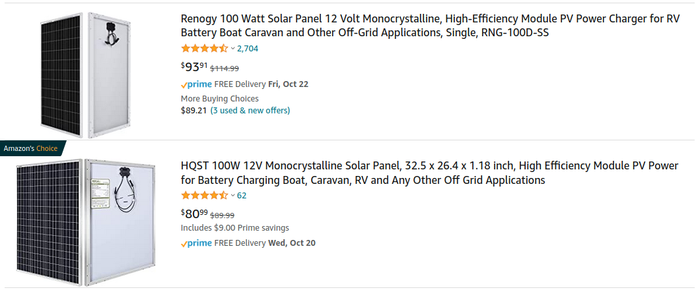
Task: Click the HQST solar panel product image
Action: click(x=85, y=222)
